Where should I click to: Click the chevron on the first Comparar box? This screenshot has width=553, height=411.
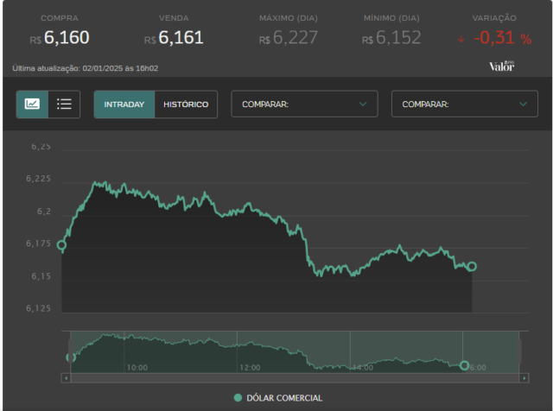(x=363, y=104)
